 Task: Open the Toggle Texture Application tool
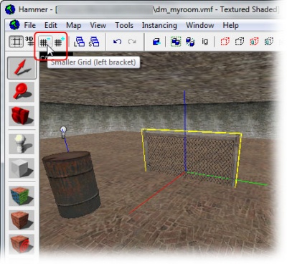[x=22, y=196]
